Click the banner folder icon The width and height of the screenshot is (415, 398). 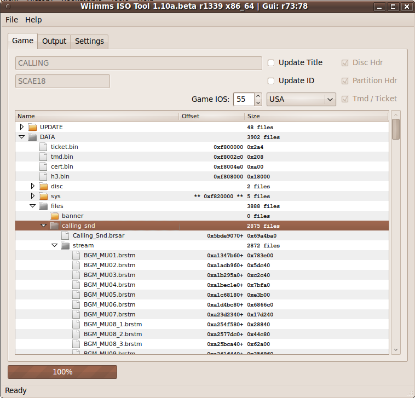(54, 216)
